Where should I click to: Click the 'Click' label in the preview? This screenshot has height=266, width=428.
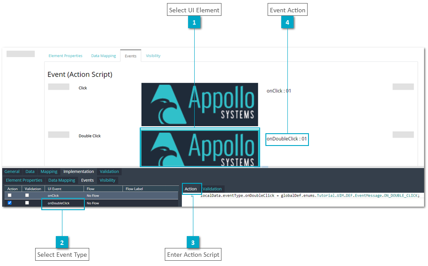(83, 88)
